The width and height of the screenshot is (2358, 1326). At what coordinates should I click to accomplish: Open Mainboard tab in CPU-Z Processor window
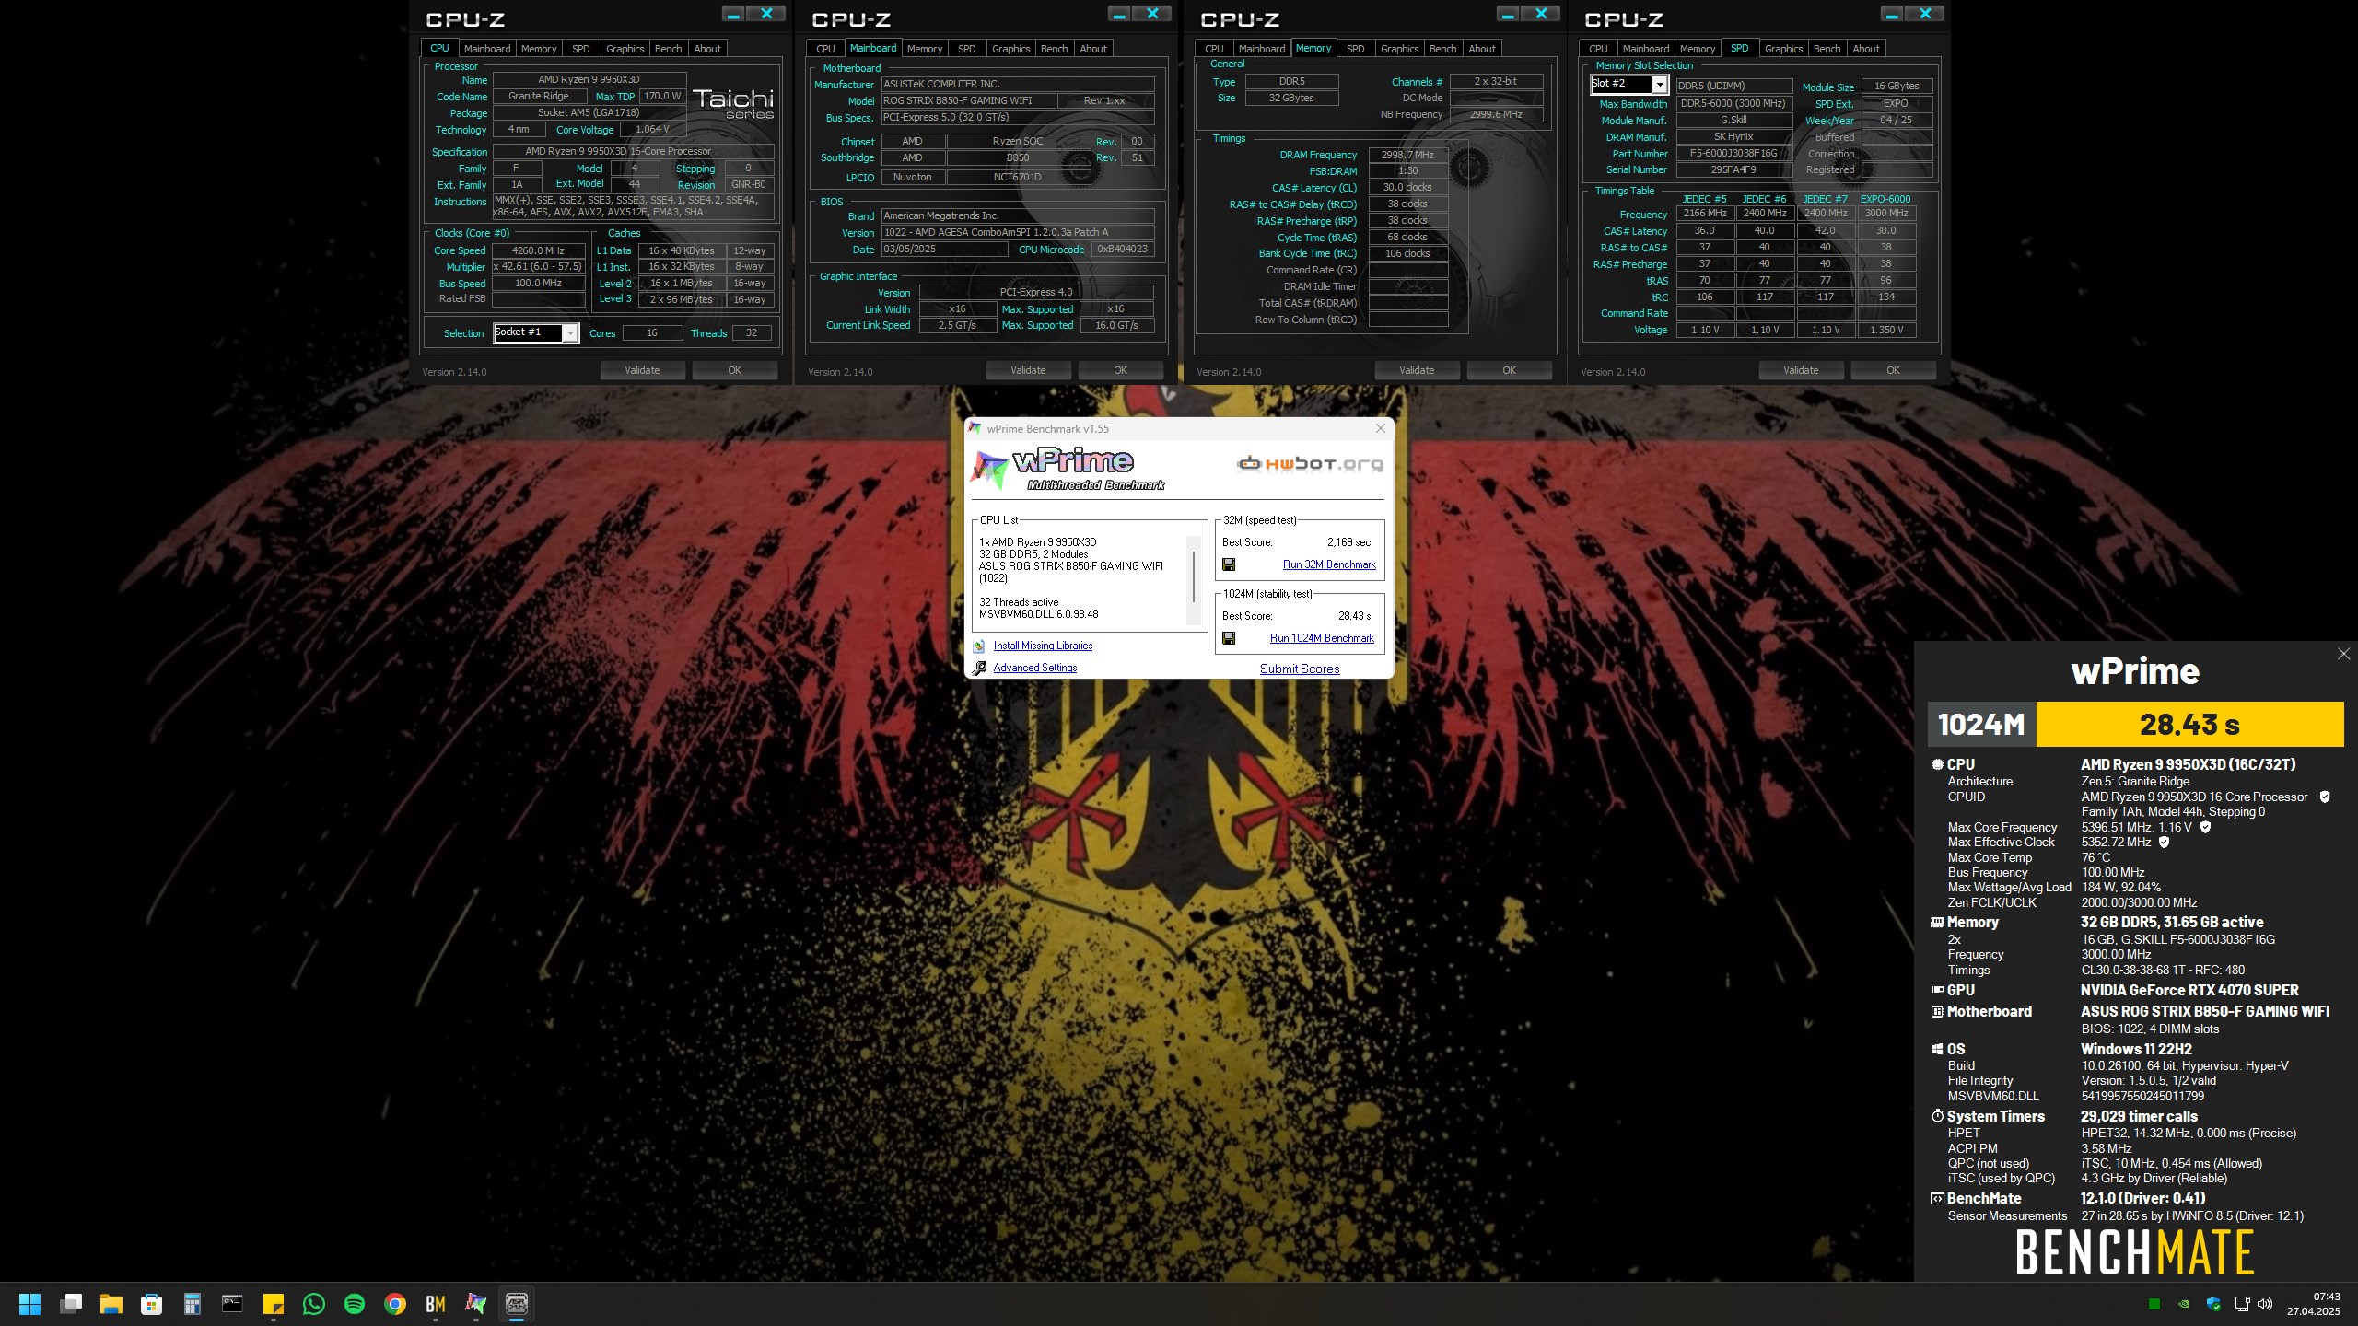[486, 49]
